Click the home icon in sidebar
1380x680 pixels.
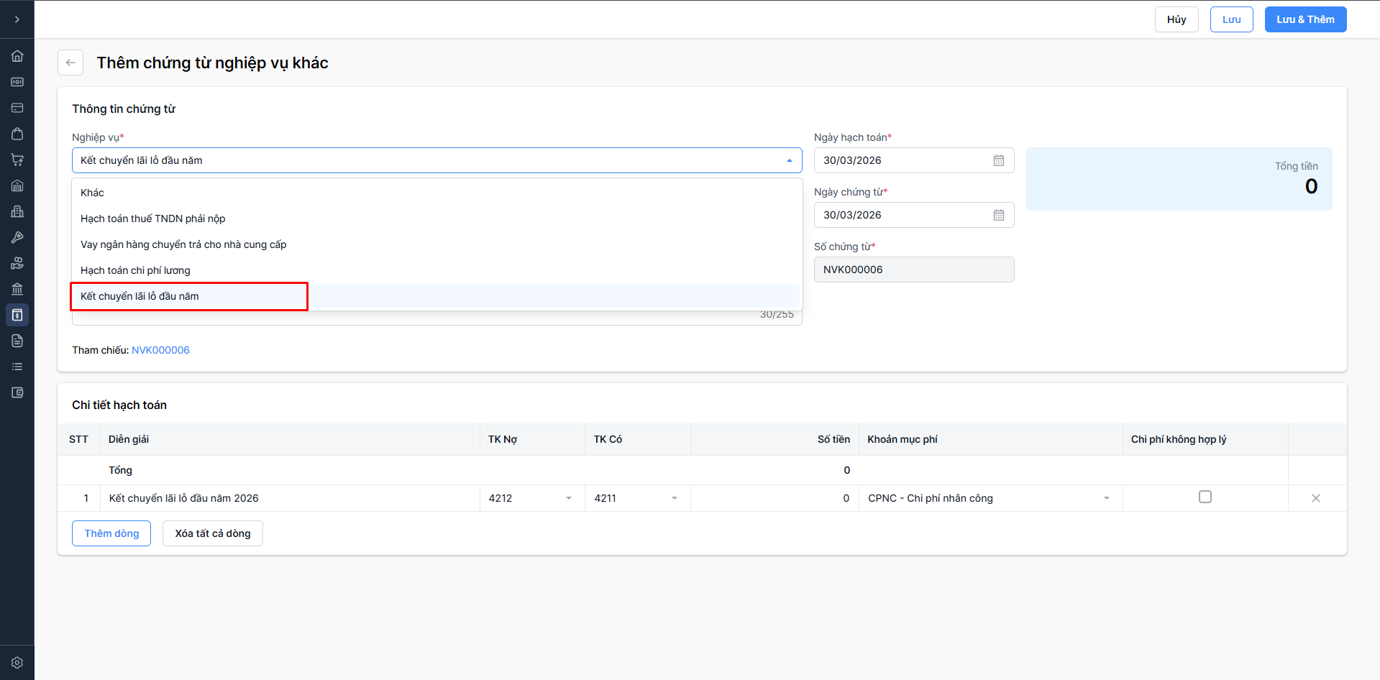click(17, 56)
